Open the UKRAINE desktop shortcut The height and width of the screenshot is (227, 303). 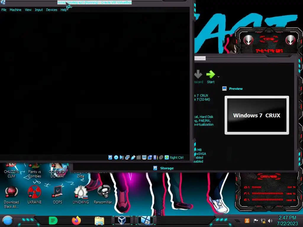tap(34, 195)
